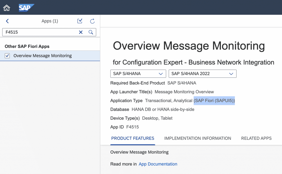282x174 pixels.
Task: Click inside the F4515 search field
Action: coord(41,32)
